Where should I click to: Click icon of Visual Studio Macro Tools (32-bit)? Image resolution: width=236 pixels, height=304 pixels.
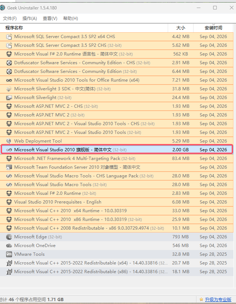(x=9, y=185)
